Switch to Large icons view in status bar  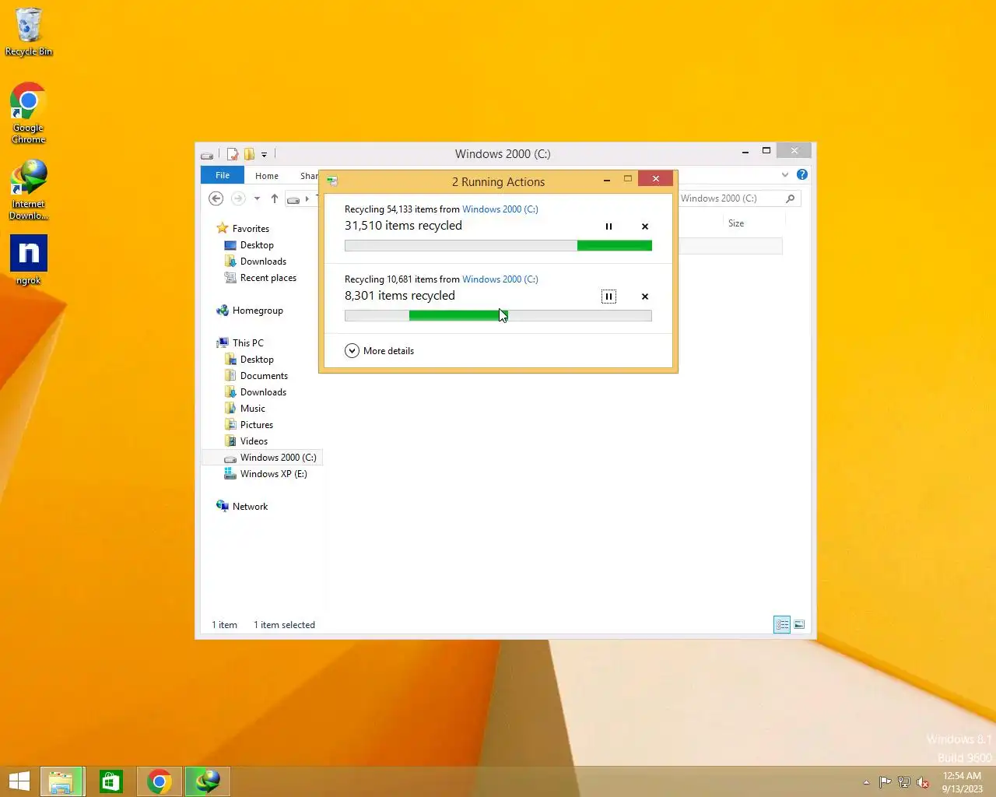pos(799,625)
